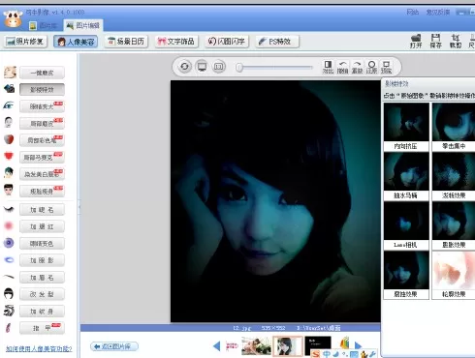
Task: Click the 重做 redo arrow icon
Action: (x=357, y=67)
